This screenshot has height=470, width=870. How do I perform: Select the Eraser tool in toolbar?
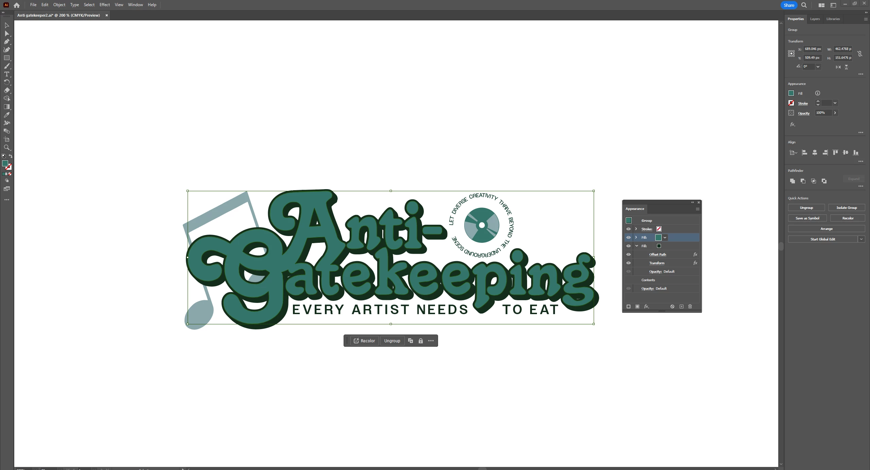coord(6,90)
